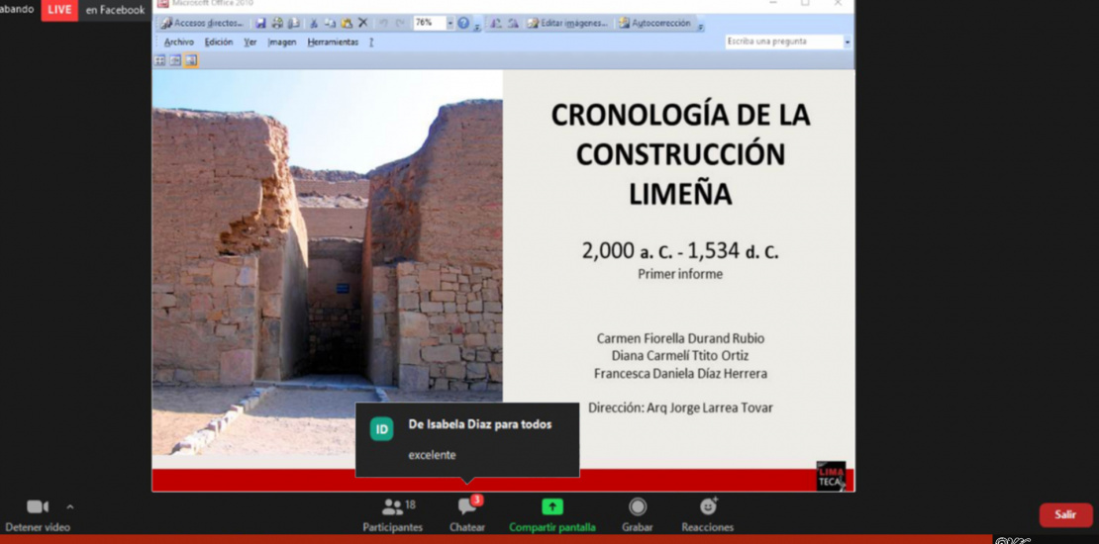
Task: Open the ? help menu
Action: click(x=371, y=42)
